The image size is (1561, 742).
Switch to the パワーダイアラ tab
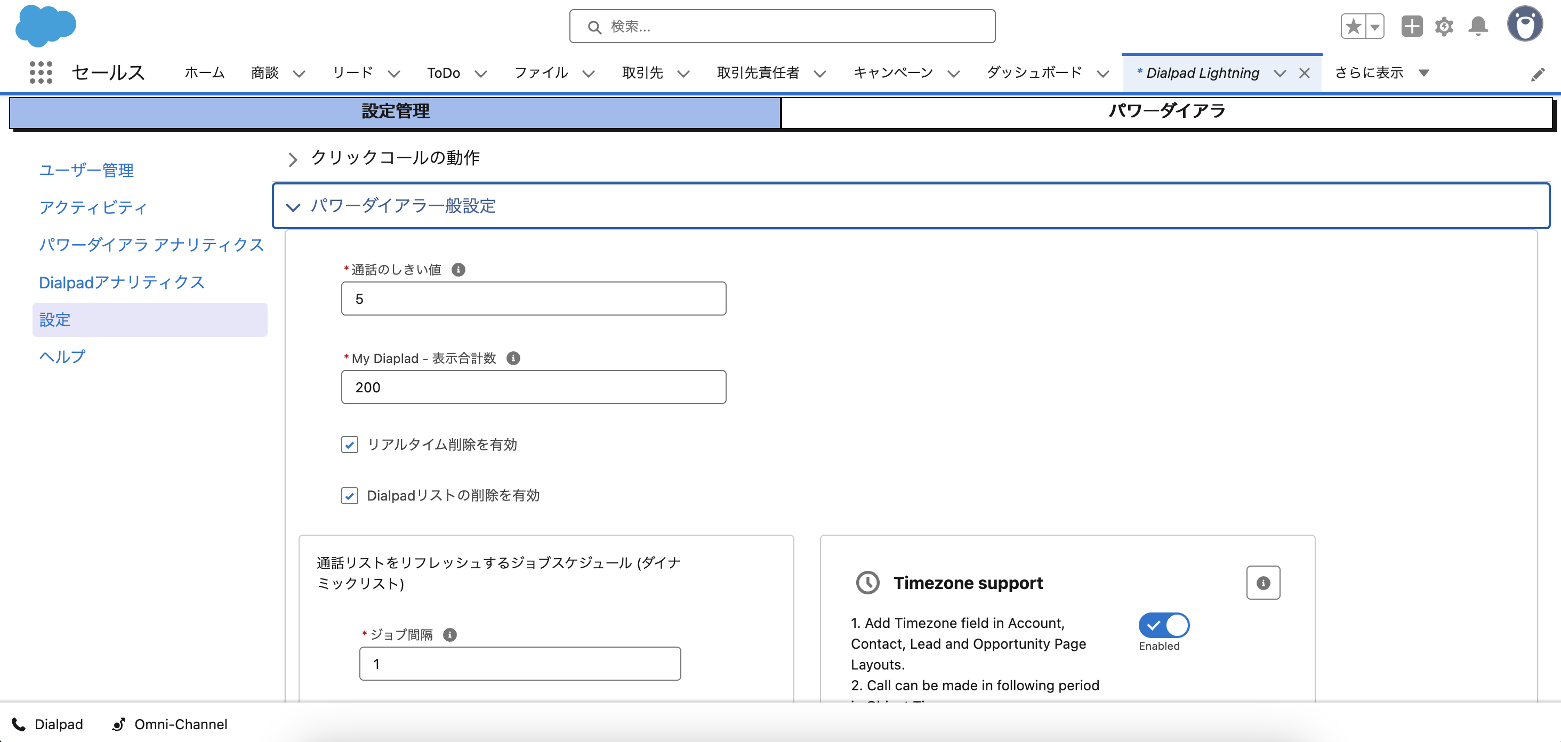[1166, 111]
